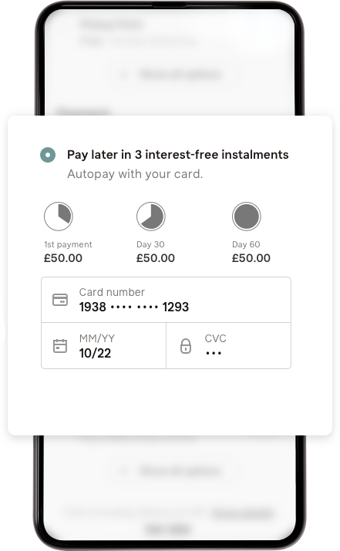Image resolution: width=340 pixels, height=551 pixels.
Task: Click the expiry value 10/22
Action: [x=95, y=353]
